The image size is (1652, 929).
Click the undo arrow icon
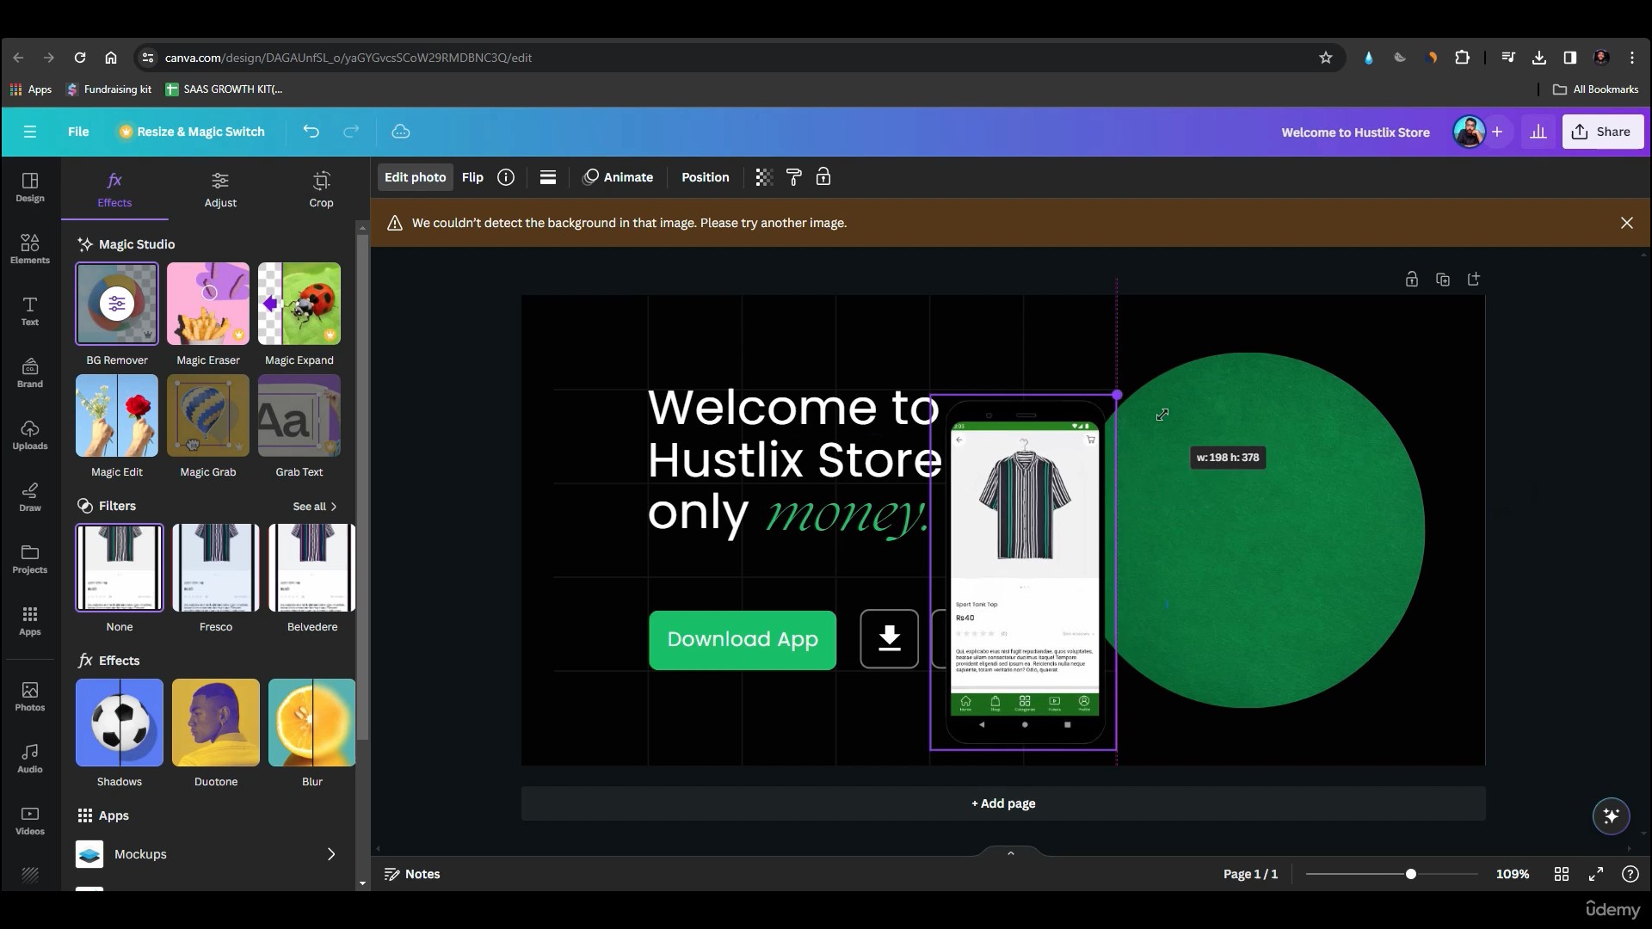[x=311, y=132]
